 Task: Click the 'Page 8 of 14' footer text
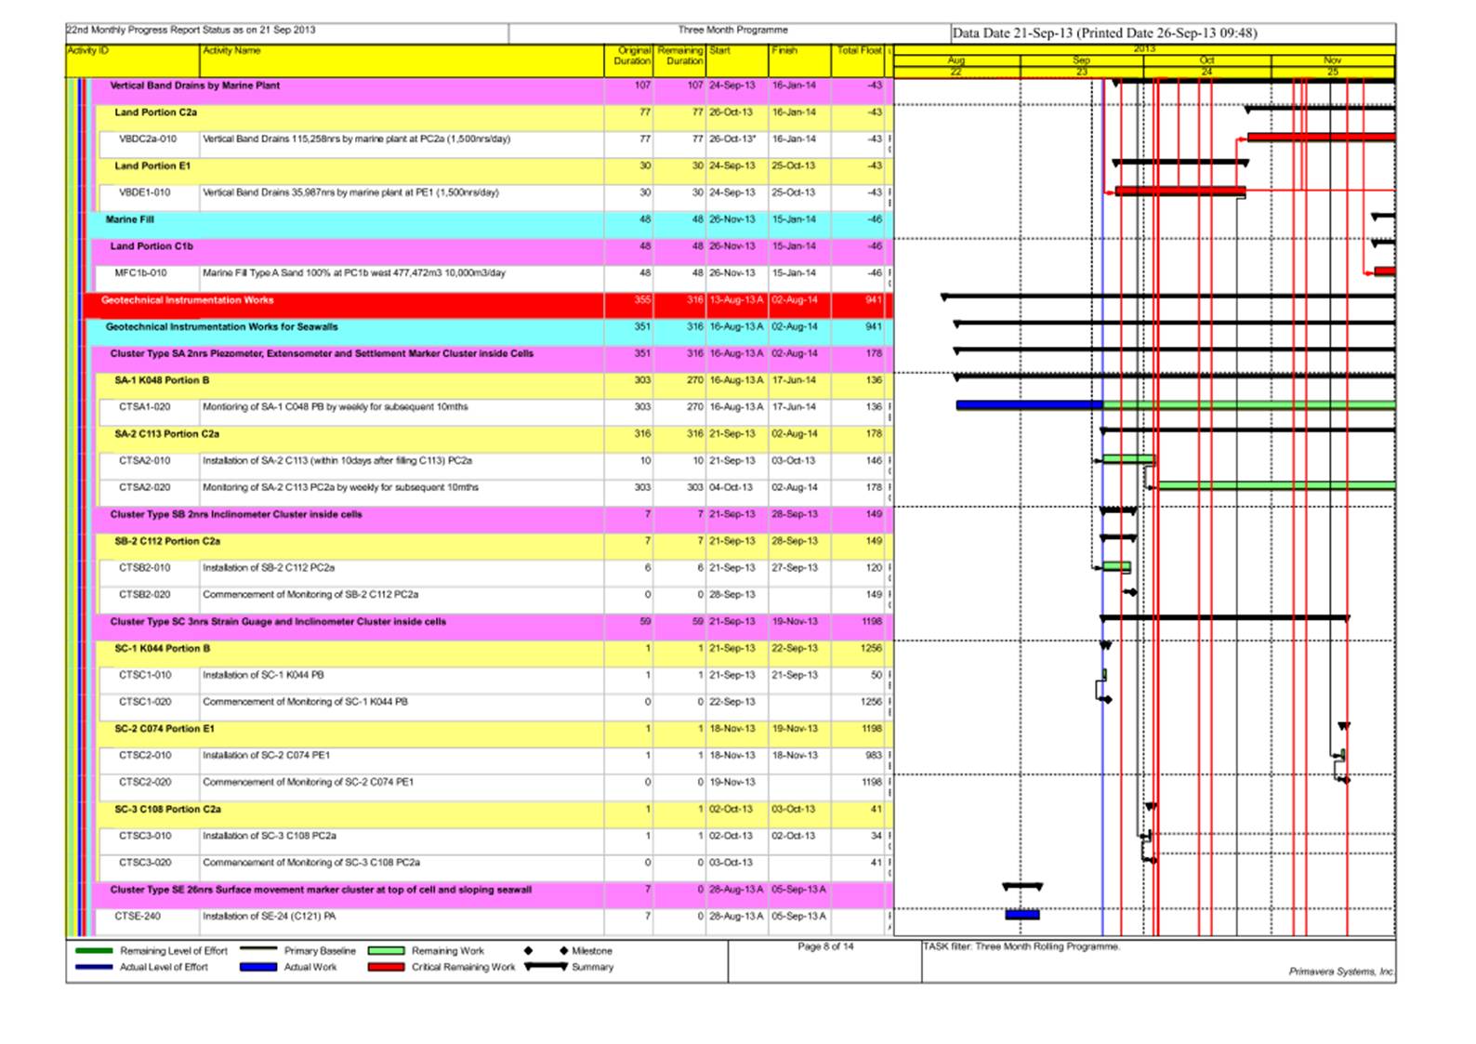coord(825,947)
